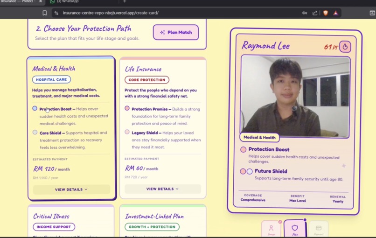
Task: Click the Plan Match button
Action: point(176,32)
